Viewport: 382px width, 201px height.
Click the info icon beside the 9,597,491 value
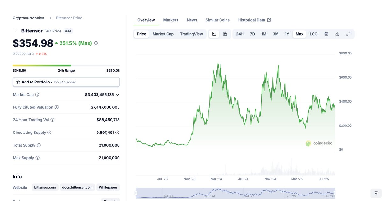pos(117,133)
